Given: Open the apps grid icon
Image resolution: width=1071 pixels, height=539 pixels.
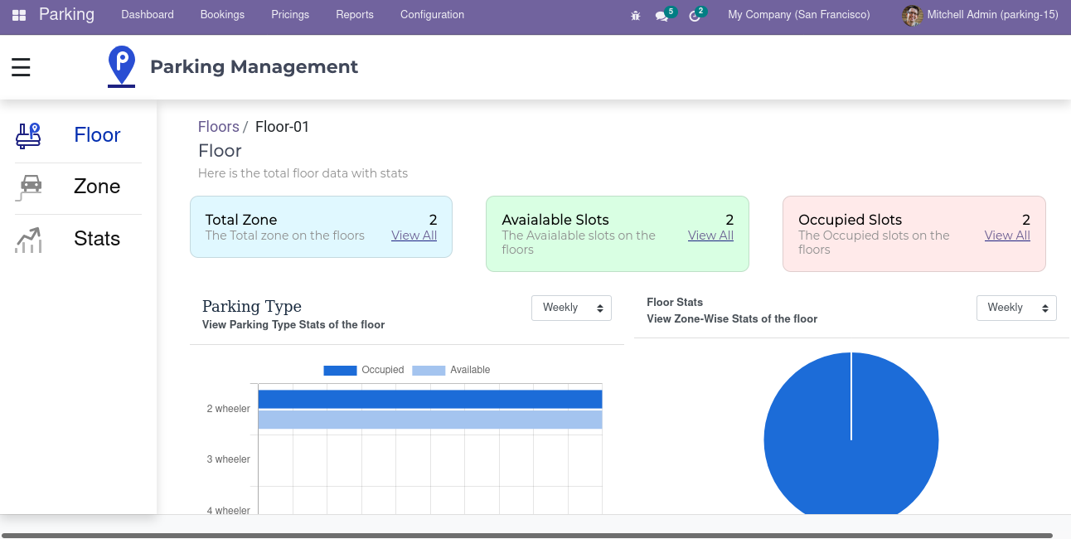Looking at the screenshot, I should 18,15.
